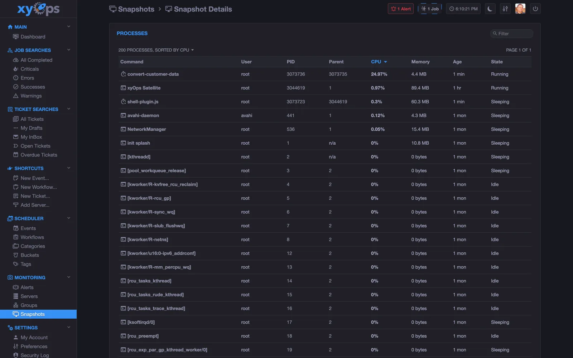Click parent PID 3073735

(338, 74)
